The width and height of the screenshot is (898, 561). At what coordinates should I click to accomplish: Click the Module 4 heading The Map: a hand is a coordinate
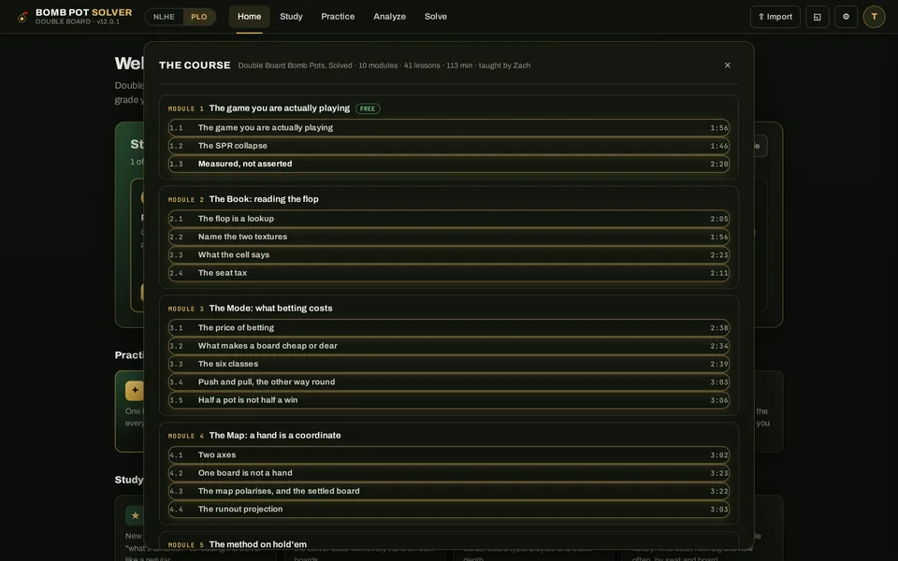(x=275, y=436)
